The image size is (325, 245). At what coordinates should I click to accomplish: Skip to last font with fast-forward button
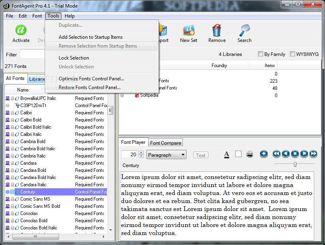point(313,154)
